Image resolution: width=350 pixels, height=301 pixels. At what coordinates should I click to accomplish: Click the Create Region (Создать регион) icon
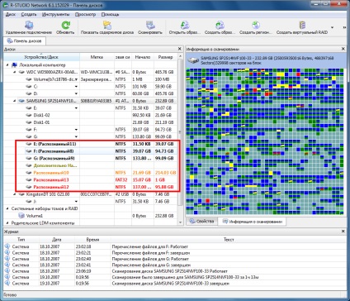(x=256, y=26)
